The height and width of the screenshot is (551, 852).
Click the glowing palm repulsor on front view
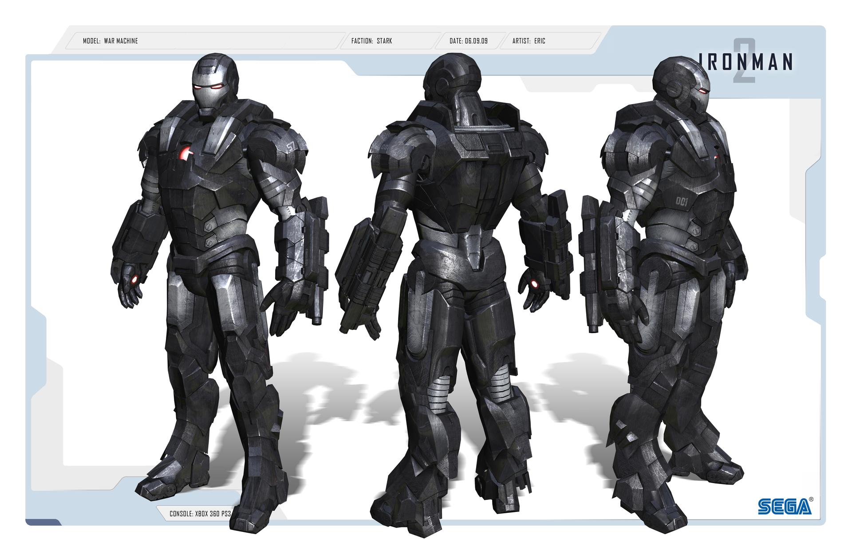(134, 279)
